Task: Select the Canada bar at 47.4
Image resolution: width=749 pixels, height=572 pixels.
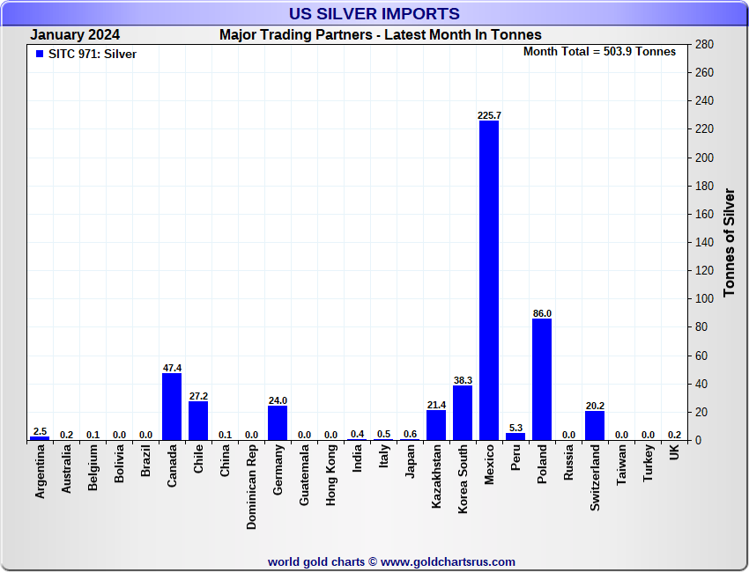Action: click(172, 407)
